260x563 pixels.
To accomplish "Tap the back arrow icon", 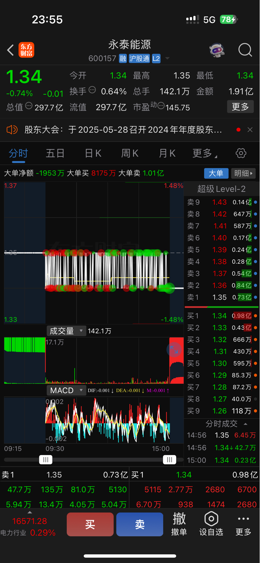I will pos(10,50).
